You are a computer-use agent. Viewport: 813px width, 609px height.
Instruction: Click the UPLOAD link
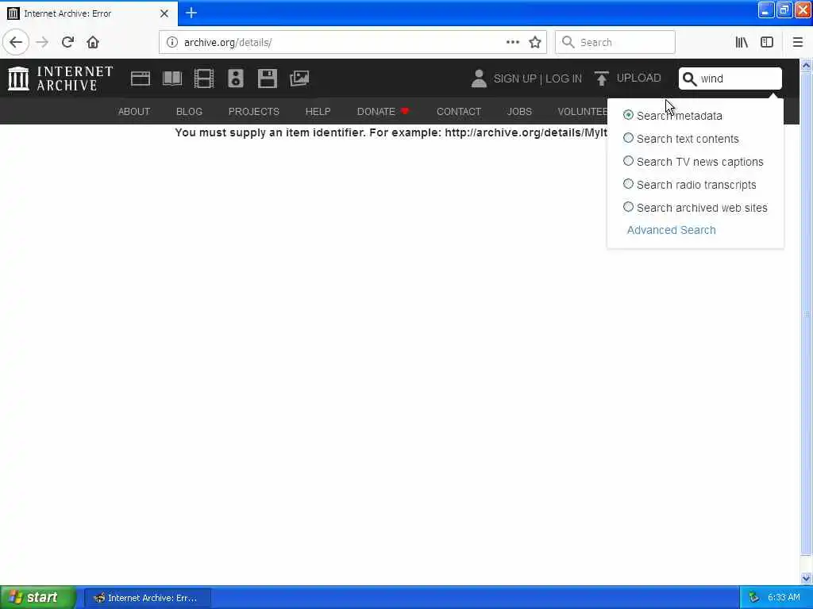click(639, 78)
